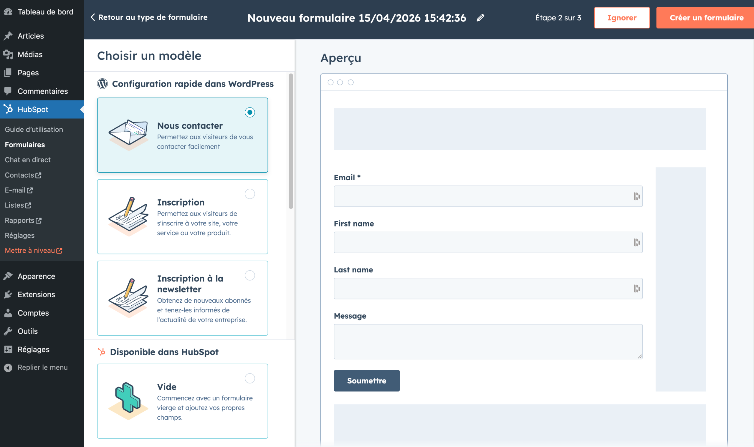Click the Réglages sliders icon at bottom

pos(8,350)
